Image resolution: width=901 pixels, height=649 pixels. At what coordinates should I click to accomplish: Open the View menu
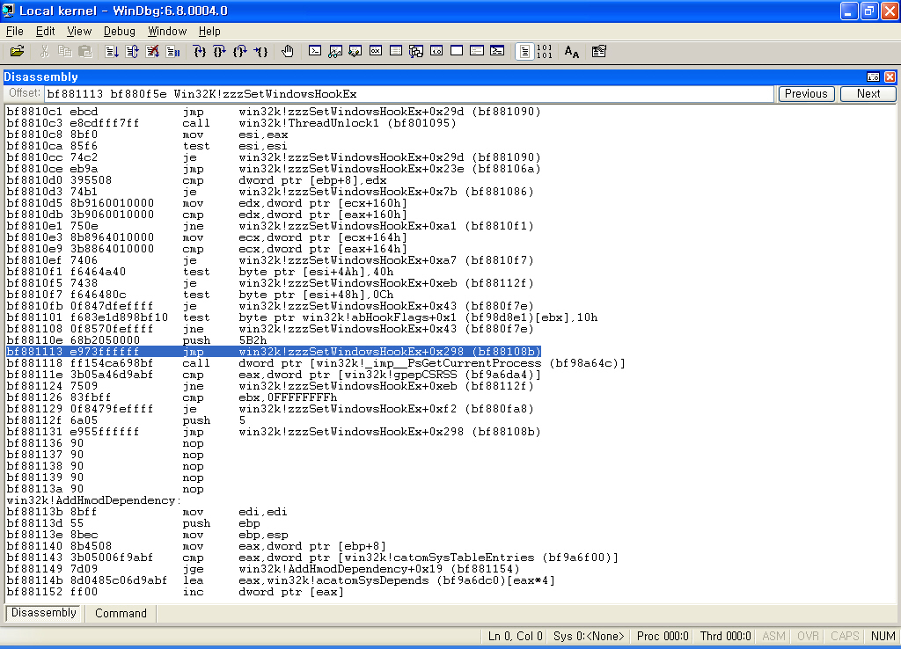pos(79,31)
